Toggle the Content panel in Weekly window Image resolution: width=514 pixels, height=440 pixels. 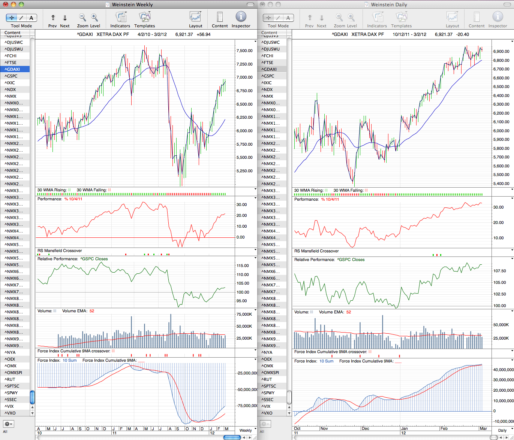[220, 17]
